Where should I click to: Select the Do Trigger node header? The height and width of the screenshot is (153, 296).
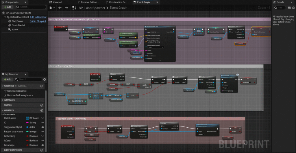pyautogui.click(x=229, y=76)
